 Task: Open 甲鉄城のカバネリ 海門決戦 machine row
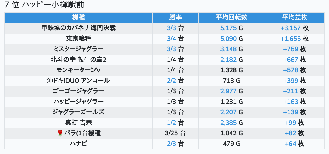point(78,28)
